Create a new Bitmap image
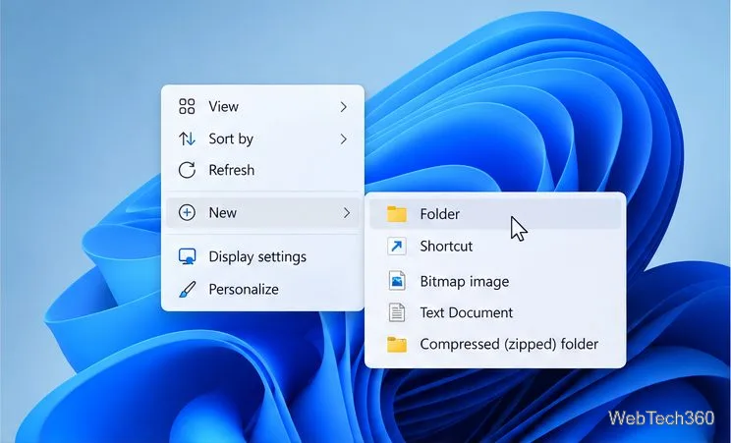The height and width of the screenshot is (443, 731). (x=495, y=281)
